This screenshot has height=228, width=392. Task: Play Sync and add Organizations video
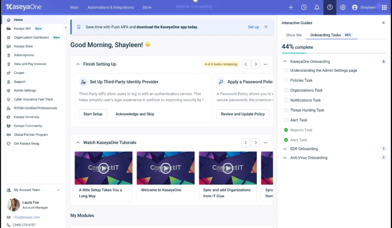click(x=228, y=168)
